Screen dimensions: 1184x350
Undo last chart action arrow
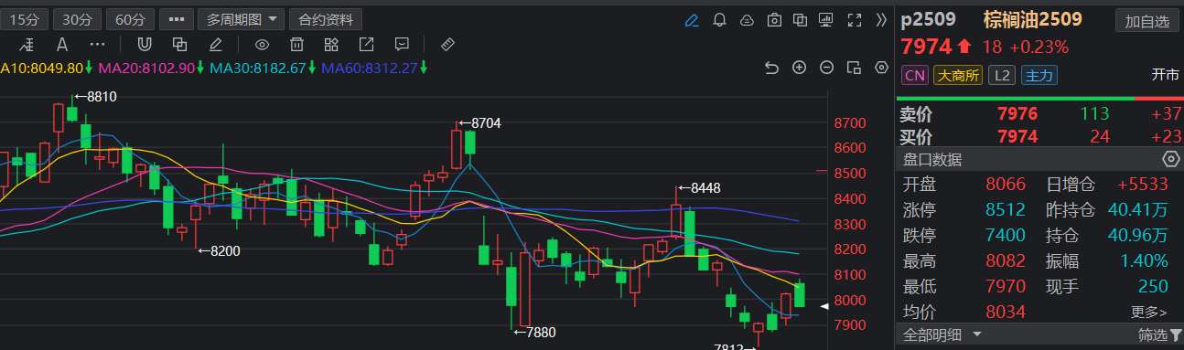771,68
